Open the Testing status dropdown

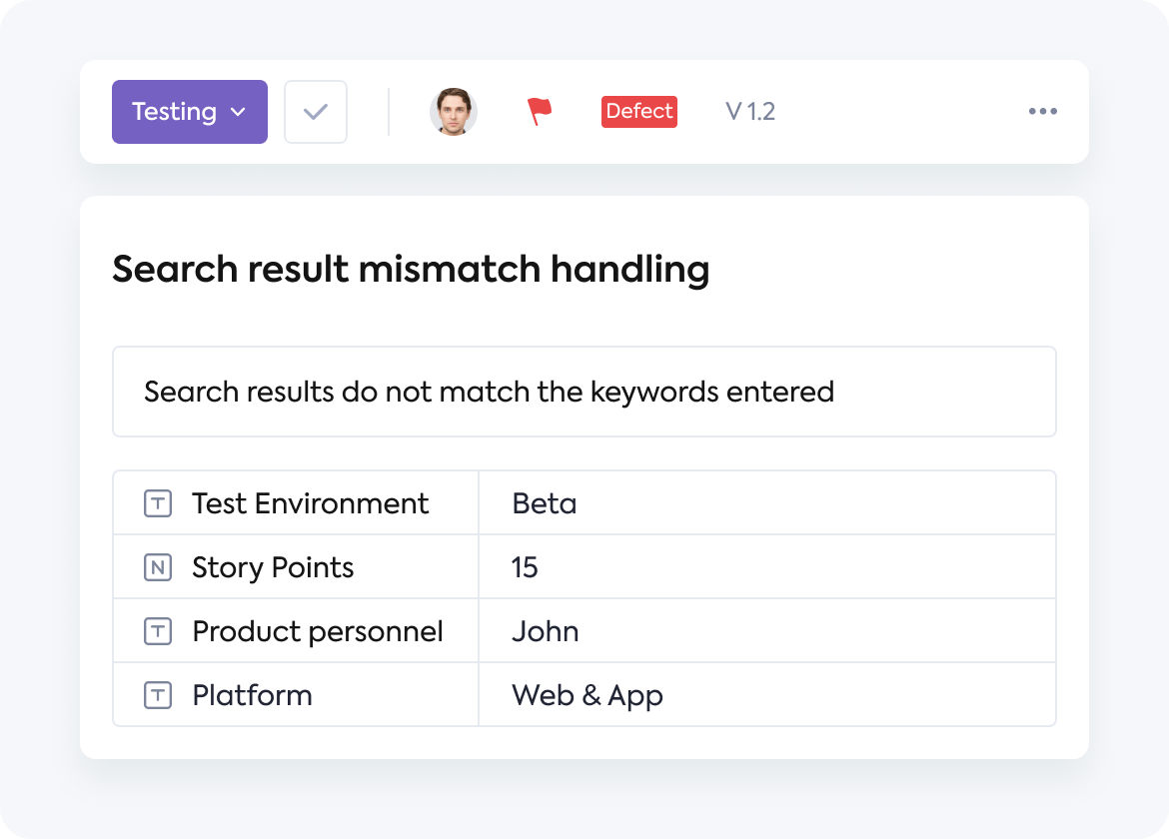tap(190, 112)
